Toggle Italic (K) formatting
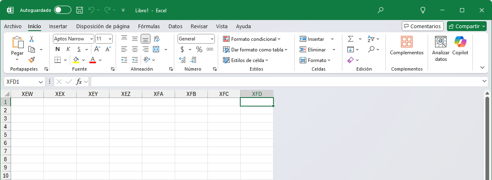 (68, 49)
